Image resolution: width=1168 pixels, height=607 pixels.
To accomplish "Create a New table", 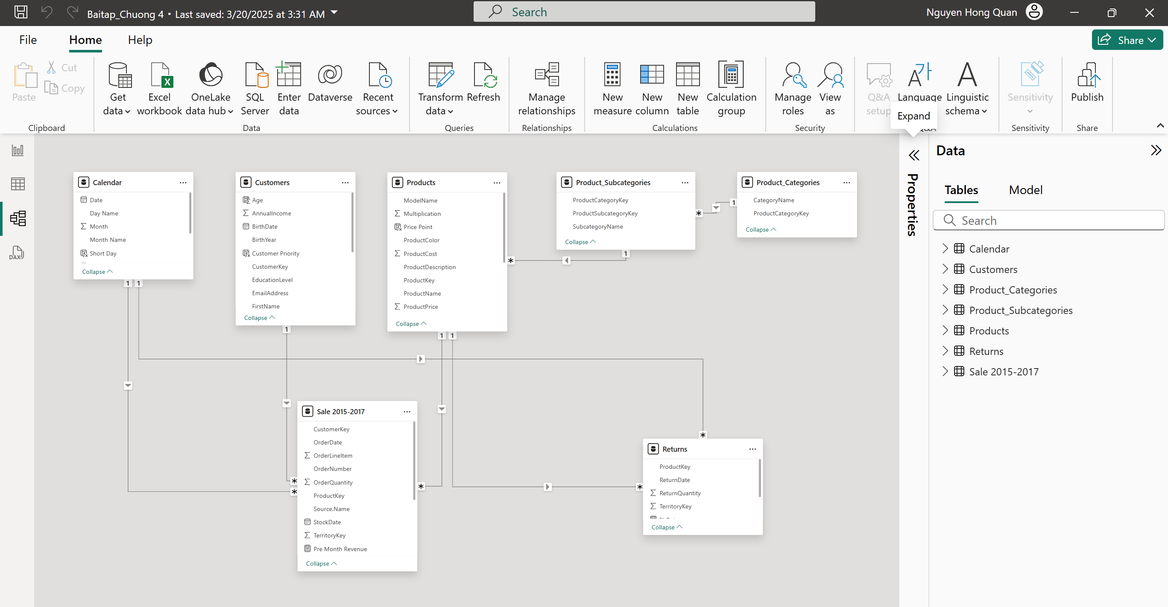I will [688, 89].
